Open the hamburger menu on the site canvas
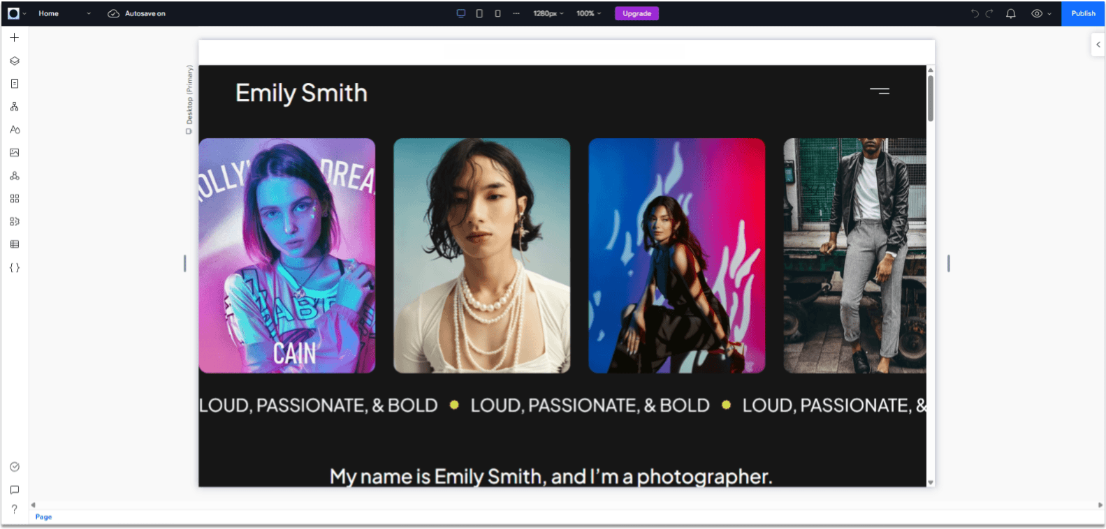 [x=880, y=91]
